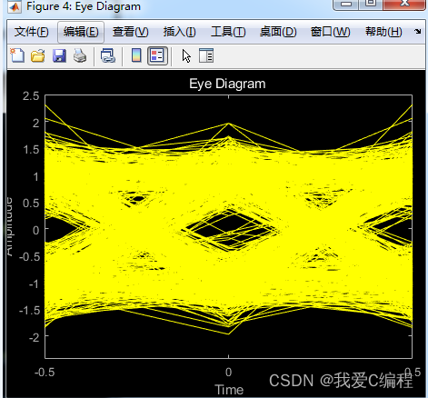Click the 0 x-axis tick label
Screen dimensions: 428x398
point(228,372)
